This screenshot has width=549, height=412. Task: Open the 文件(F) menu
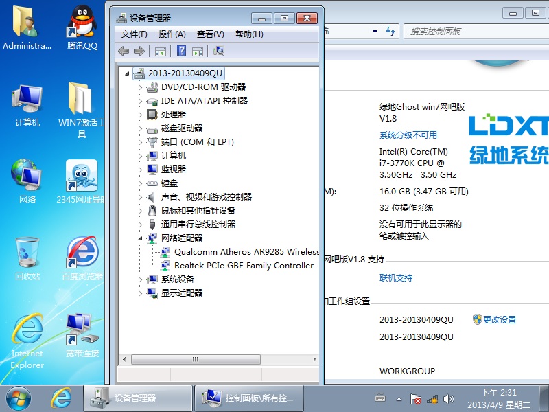coord(134,34)
